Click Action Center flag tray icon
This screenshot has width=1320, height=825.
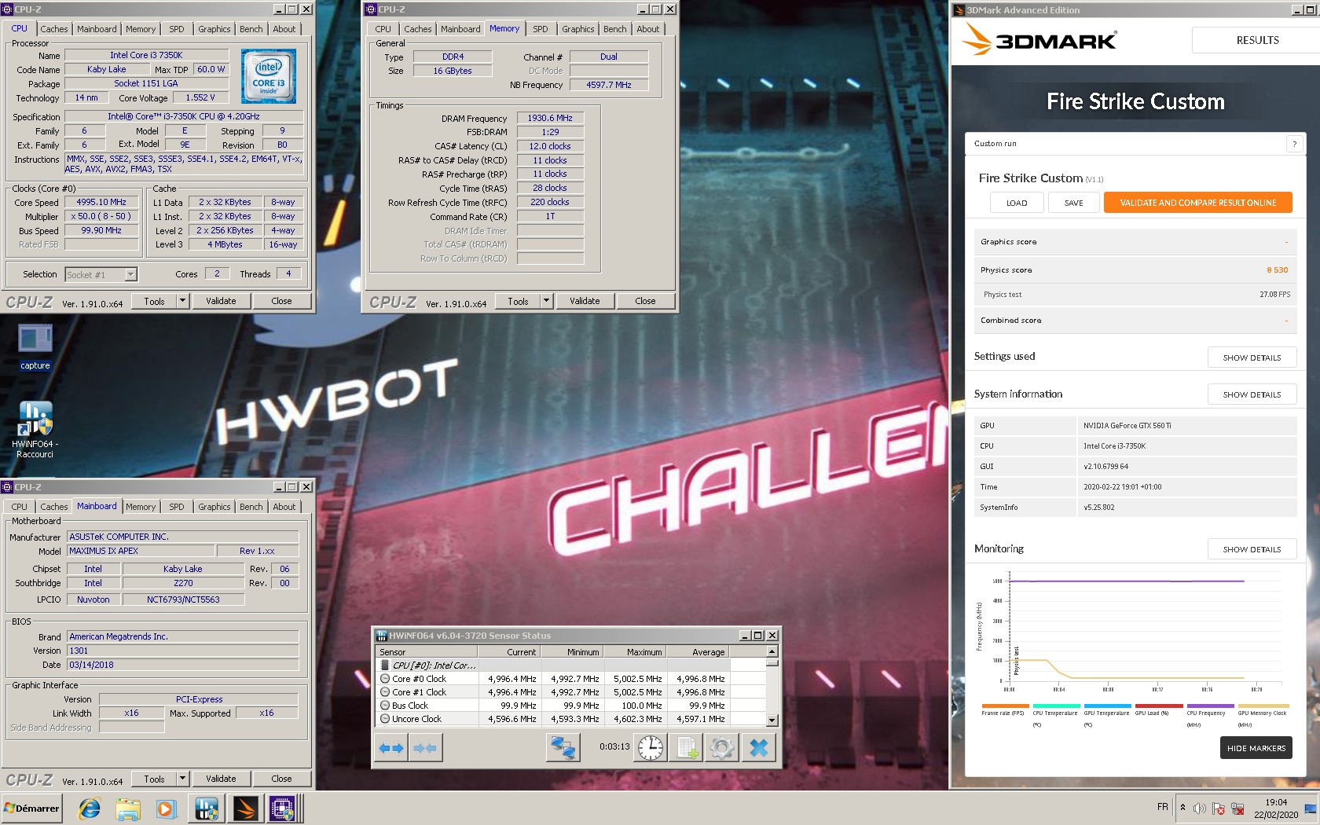tap(1219, 808)
